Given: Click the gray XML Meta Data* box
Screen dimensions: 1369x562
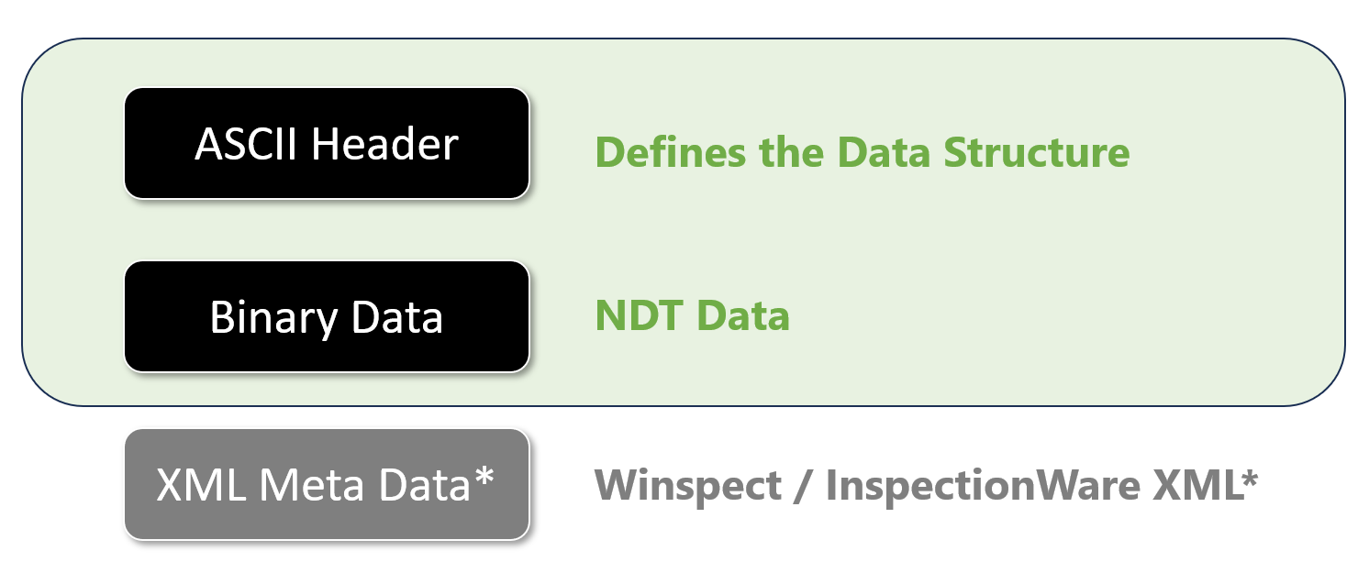Looking at the screenshot, I should tap(327, 484).
